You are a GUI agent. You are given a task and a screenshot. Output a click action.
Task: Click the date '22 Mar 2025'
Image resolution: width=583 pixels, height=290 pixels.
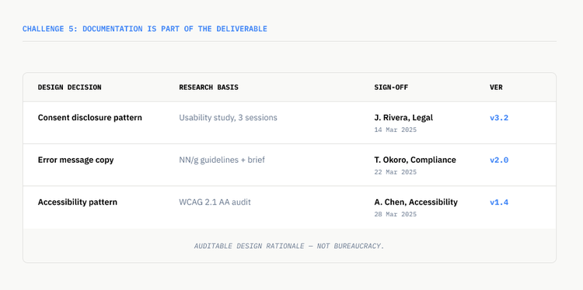tap(395, 172)
